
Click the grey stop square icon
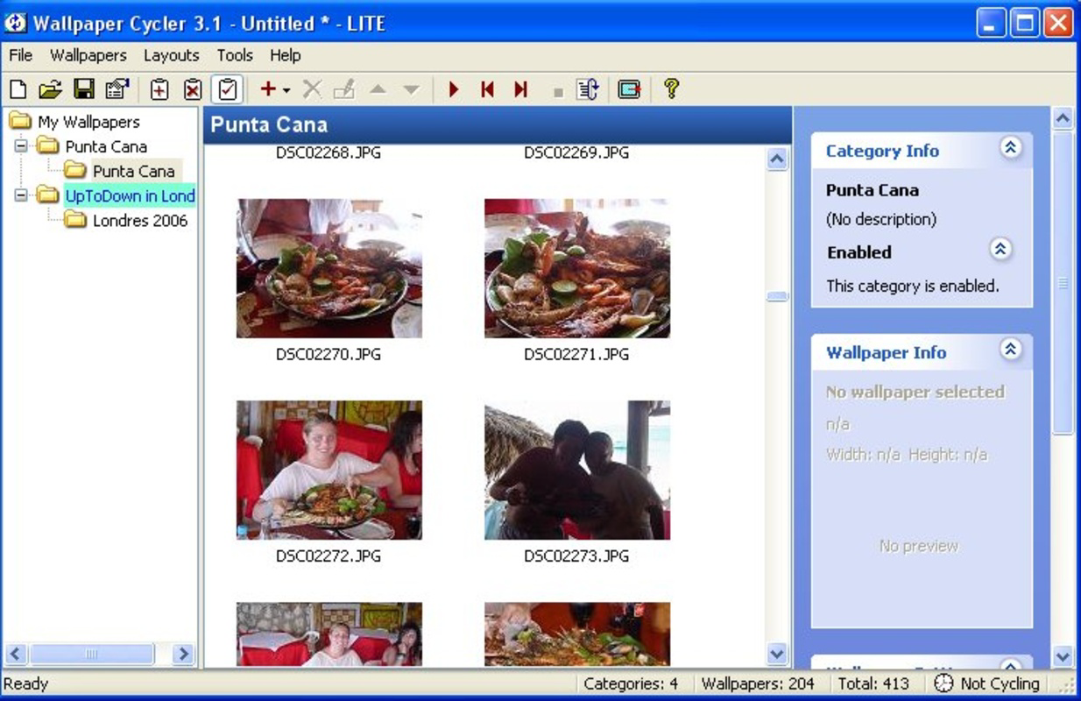pyautogui.click(x=558, y=91)
